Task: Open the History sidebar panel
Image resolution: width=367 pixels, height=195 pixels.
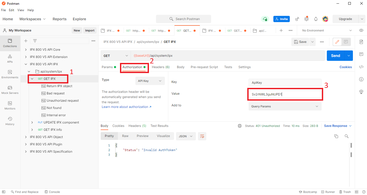Action: click(10, 121)
